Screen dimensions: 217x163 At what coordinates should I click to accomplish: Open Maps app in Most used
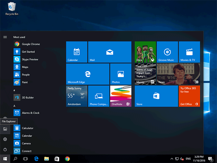point(21,67)
